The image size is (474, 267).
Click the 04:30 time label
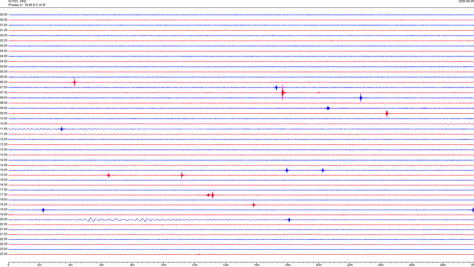(3, 61)
